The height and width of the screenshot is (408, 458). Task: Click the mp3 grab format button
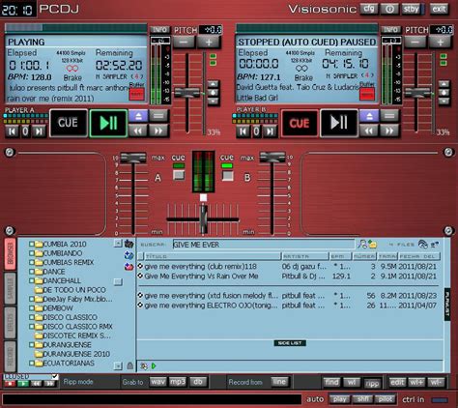coord(178,382)
